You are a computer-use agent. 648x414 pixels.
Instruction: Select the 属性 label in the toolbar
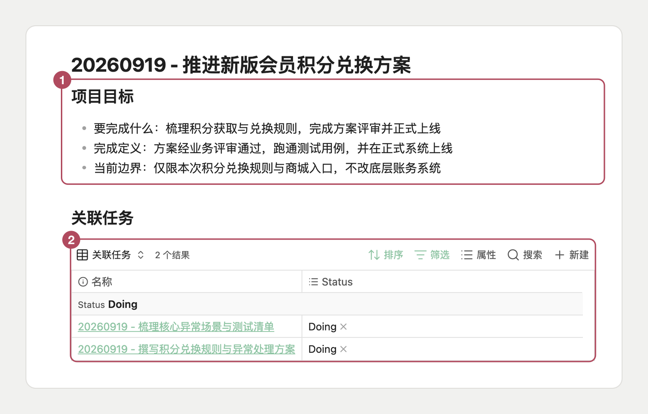pyautogui.click(x=486, y=255)
